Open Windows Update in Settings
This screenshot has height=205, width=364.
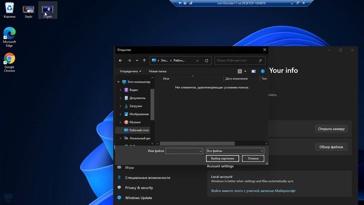coord(138,198)
